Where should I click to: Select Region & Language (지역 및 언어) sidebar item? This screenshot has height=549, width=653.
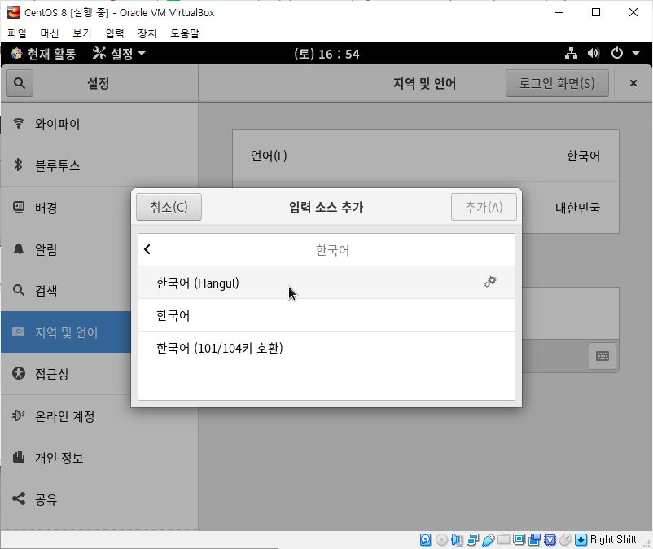pyautogui.click(x=66, y=332)
